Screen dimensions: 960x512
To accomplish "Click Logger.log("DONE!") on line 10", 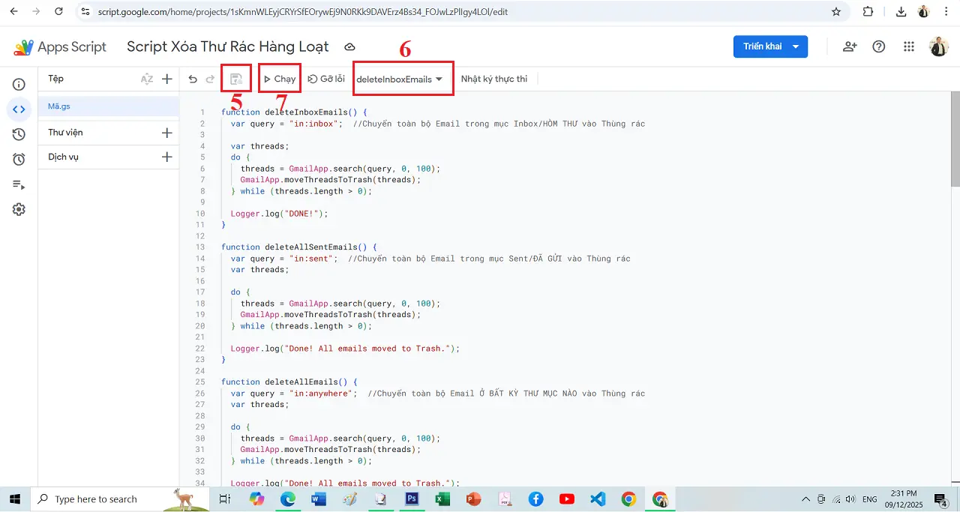I will (279, 214).
